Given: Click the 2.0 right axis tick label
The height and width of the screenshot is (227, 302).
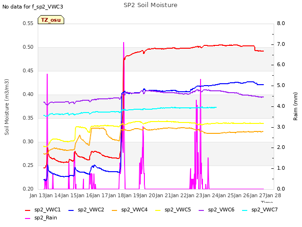Looking at the screenshot, I should 281,148.
